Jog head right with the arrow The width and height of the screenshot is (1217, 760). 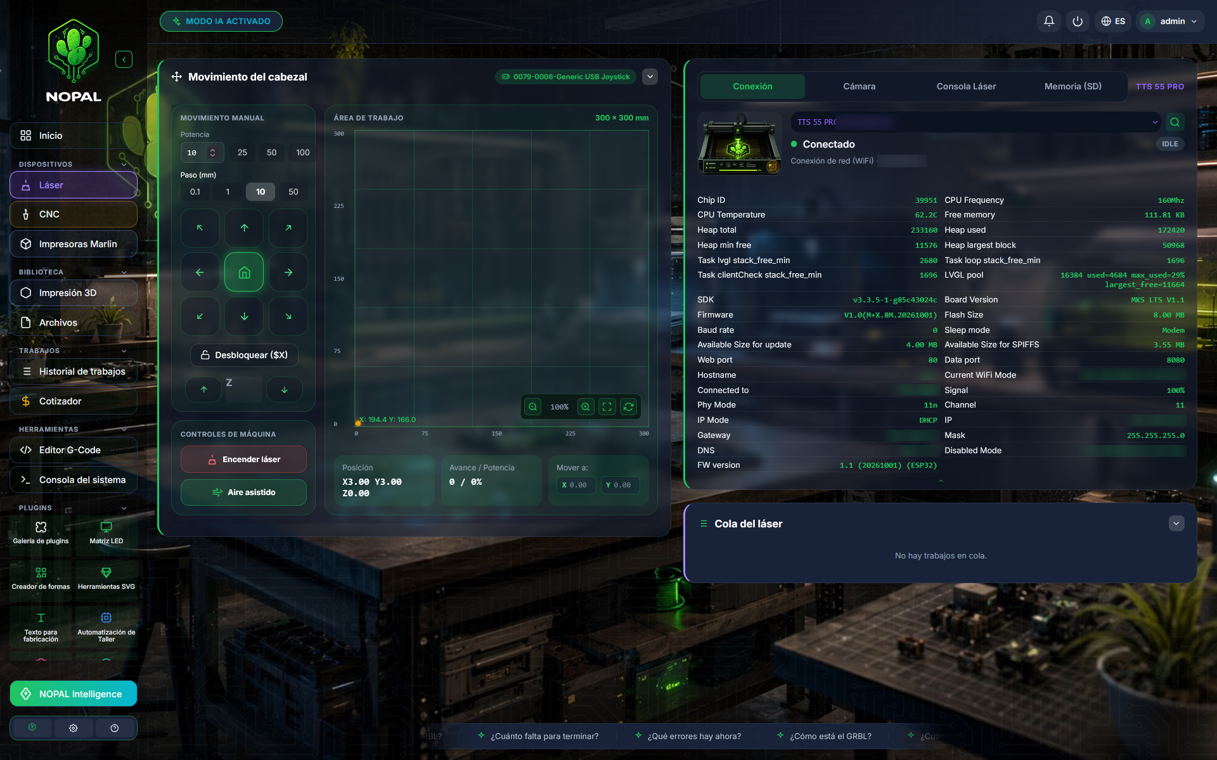click(288, 272)
